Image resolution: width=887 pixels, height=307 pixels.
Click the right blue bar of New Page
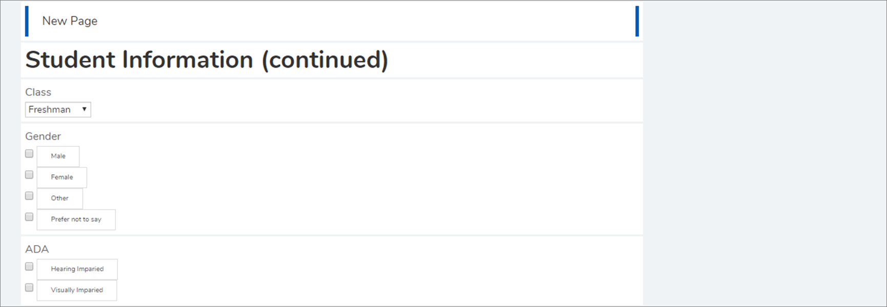click(x=637, y=21)
